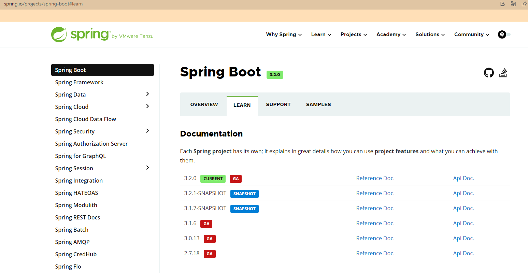Image resolution: width=528 pixels, height=273 pixels.
Task: Open Reference Doc. for version 3.0.13
Action: point(375,238)
